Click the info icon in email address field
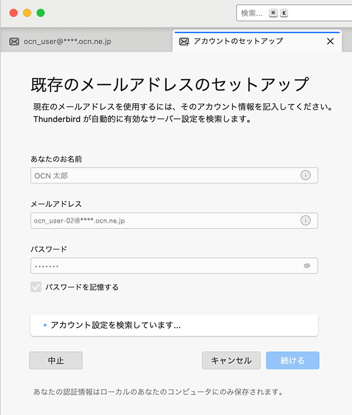 click(x=305, y=220)
